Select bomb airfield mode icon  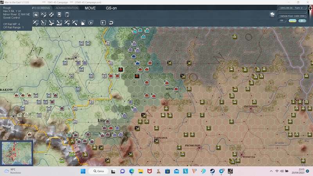click(51, 23)
